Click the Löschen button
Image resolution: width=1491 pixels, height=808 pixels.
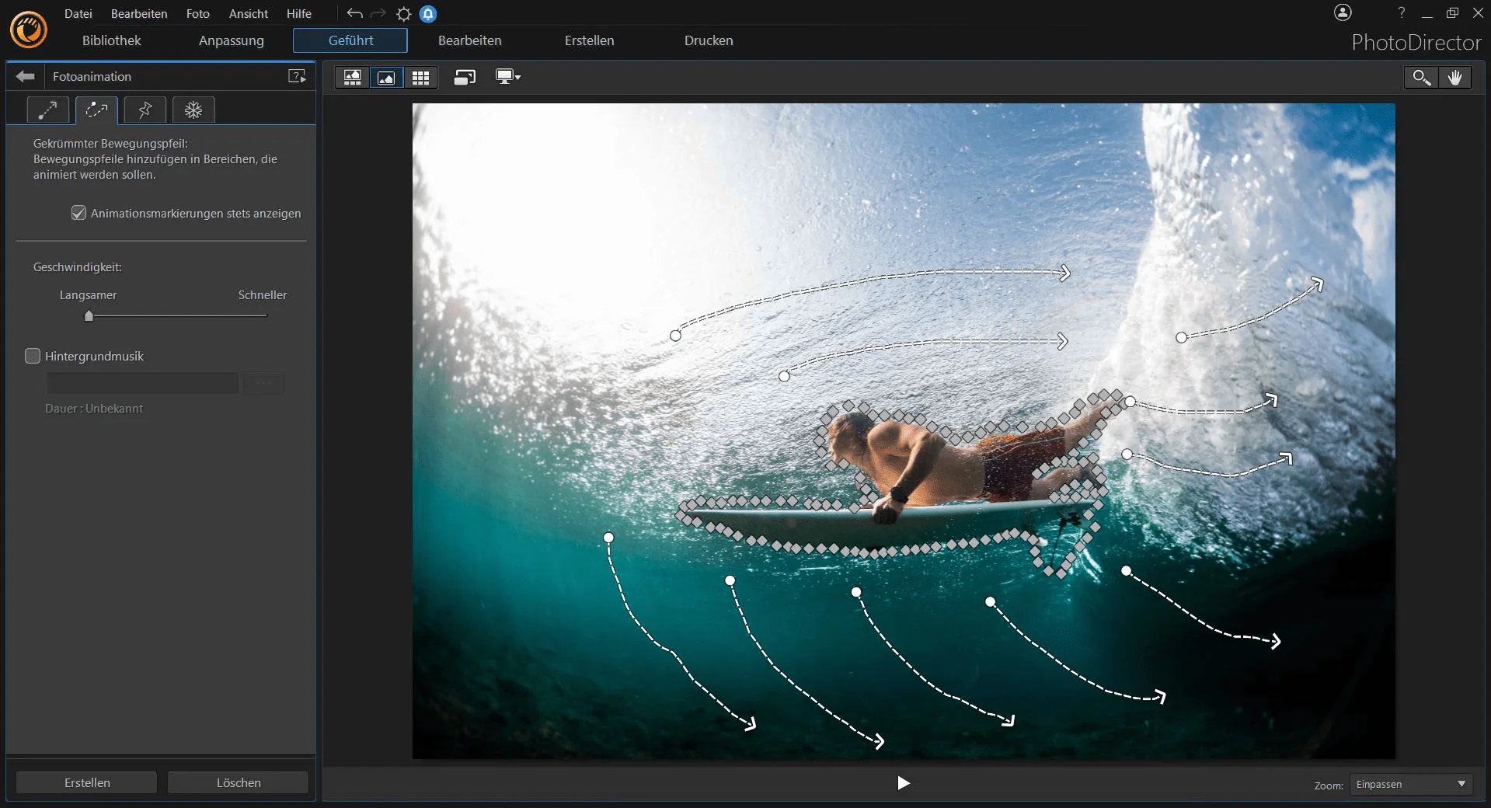pos(239,782)
